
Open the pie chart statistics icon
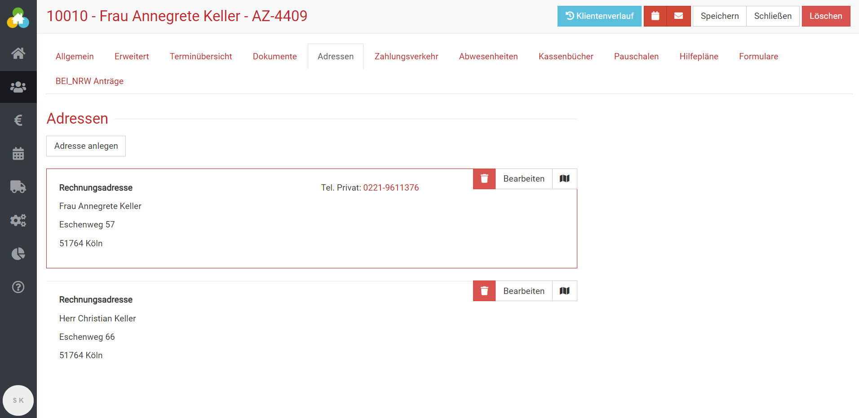pos(18,254)
